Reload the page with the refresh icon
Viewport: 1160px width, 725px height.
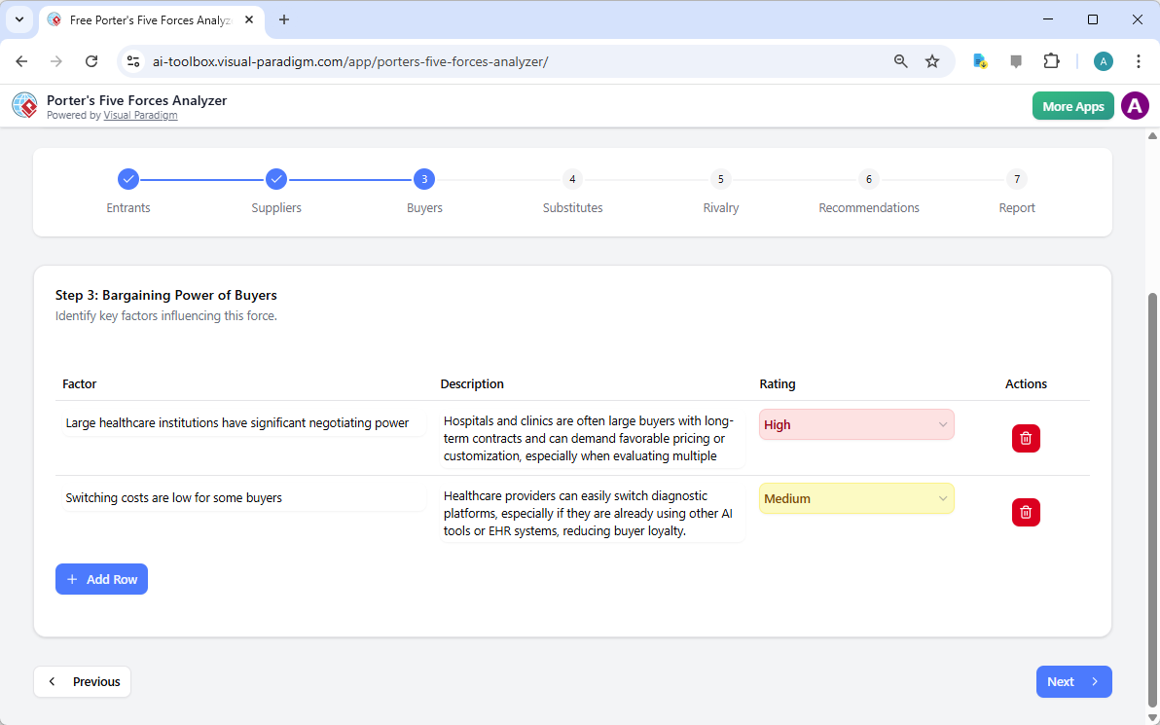(91, 60)
